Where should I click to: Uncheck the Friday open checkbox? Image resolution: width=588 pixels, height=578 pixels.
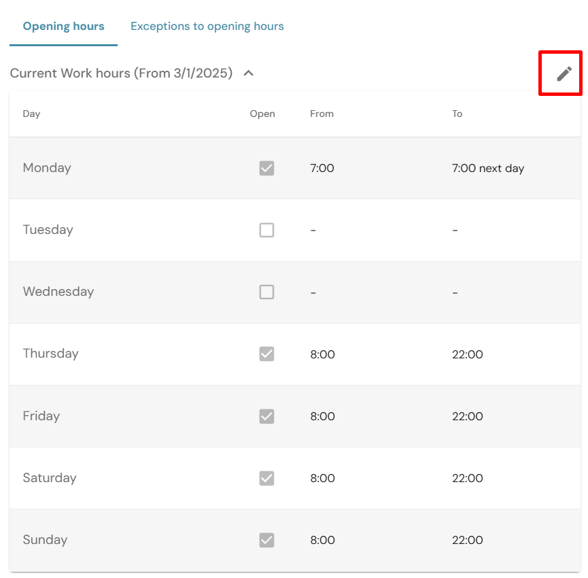pos(266,416)
